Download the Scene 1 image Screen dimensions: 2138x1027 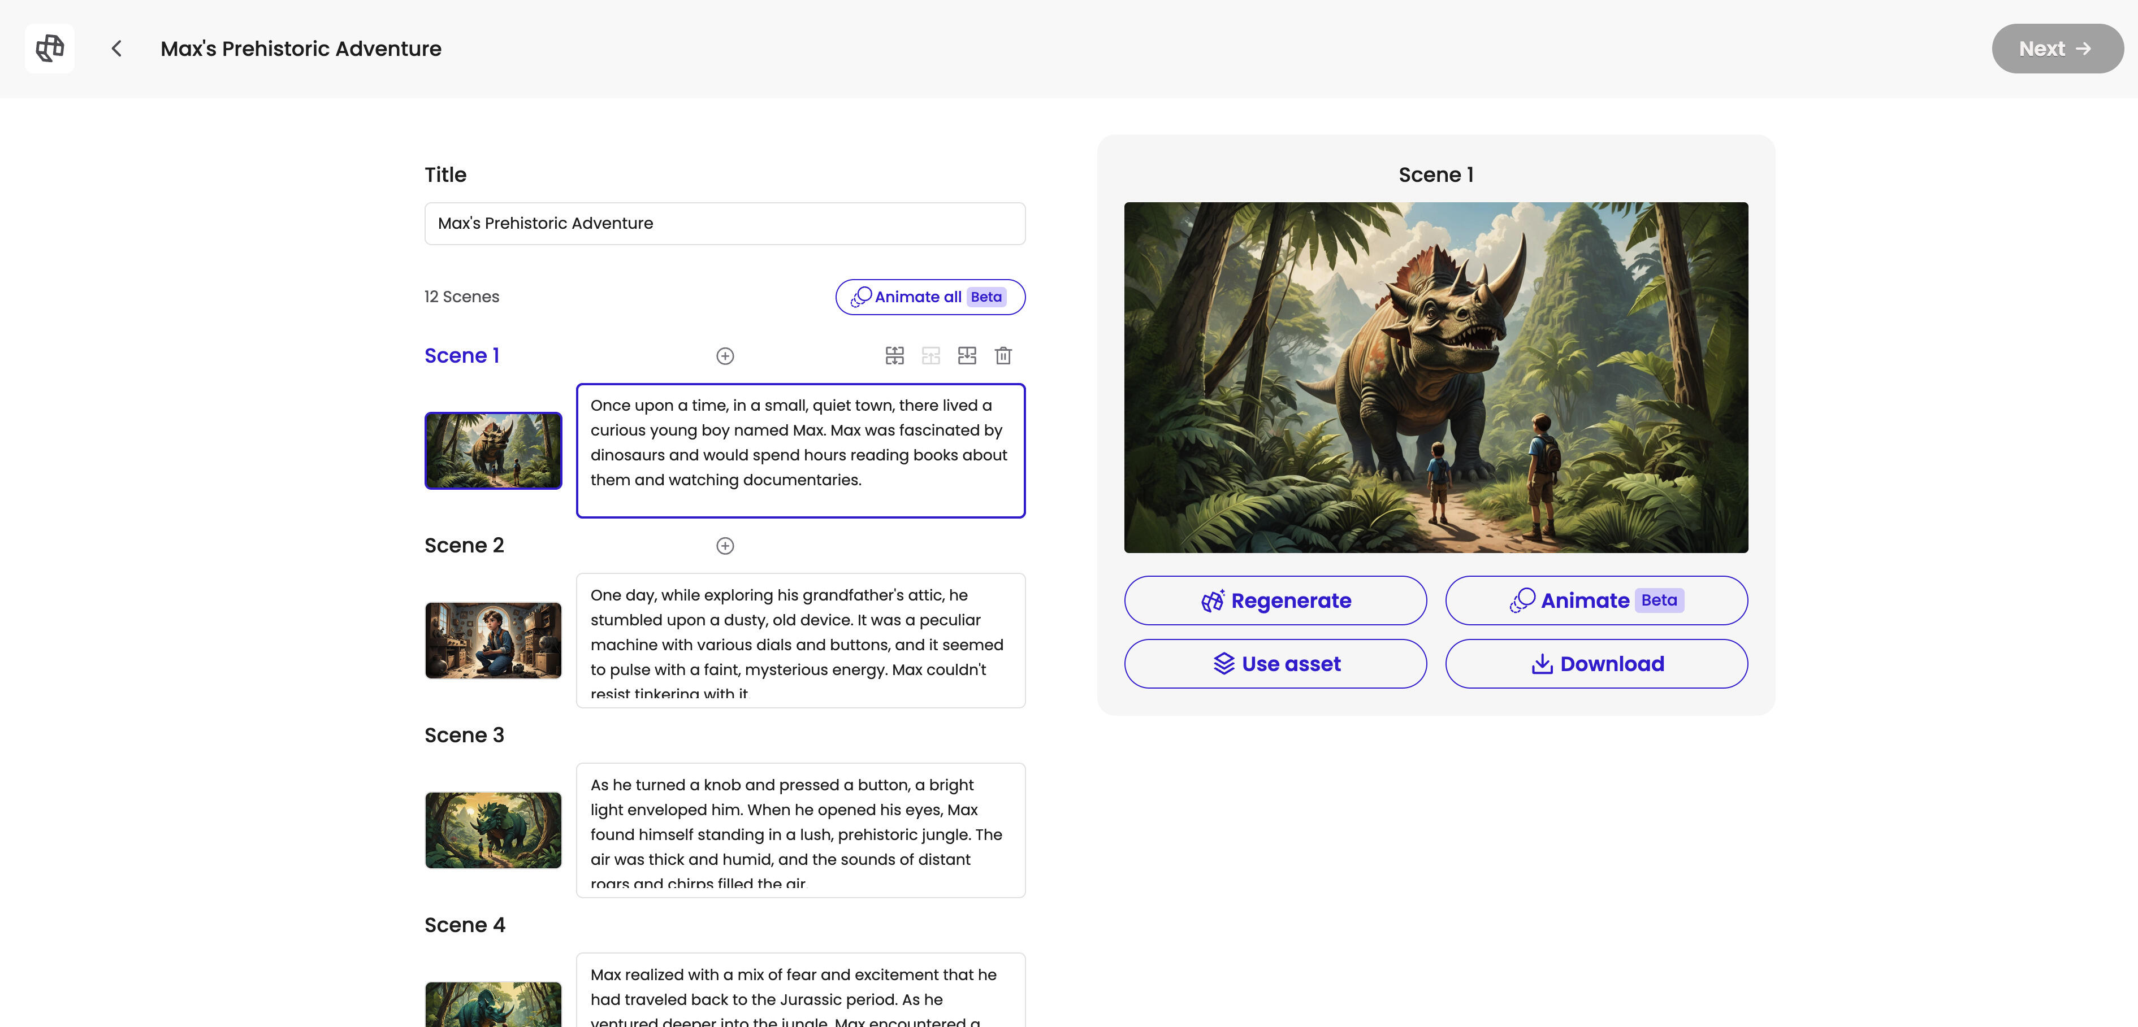point(1595,664)
